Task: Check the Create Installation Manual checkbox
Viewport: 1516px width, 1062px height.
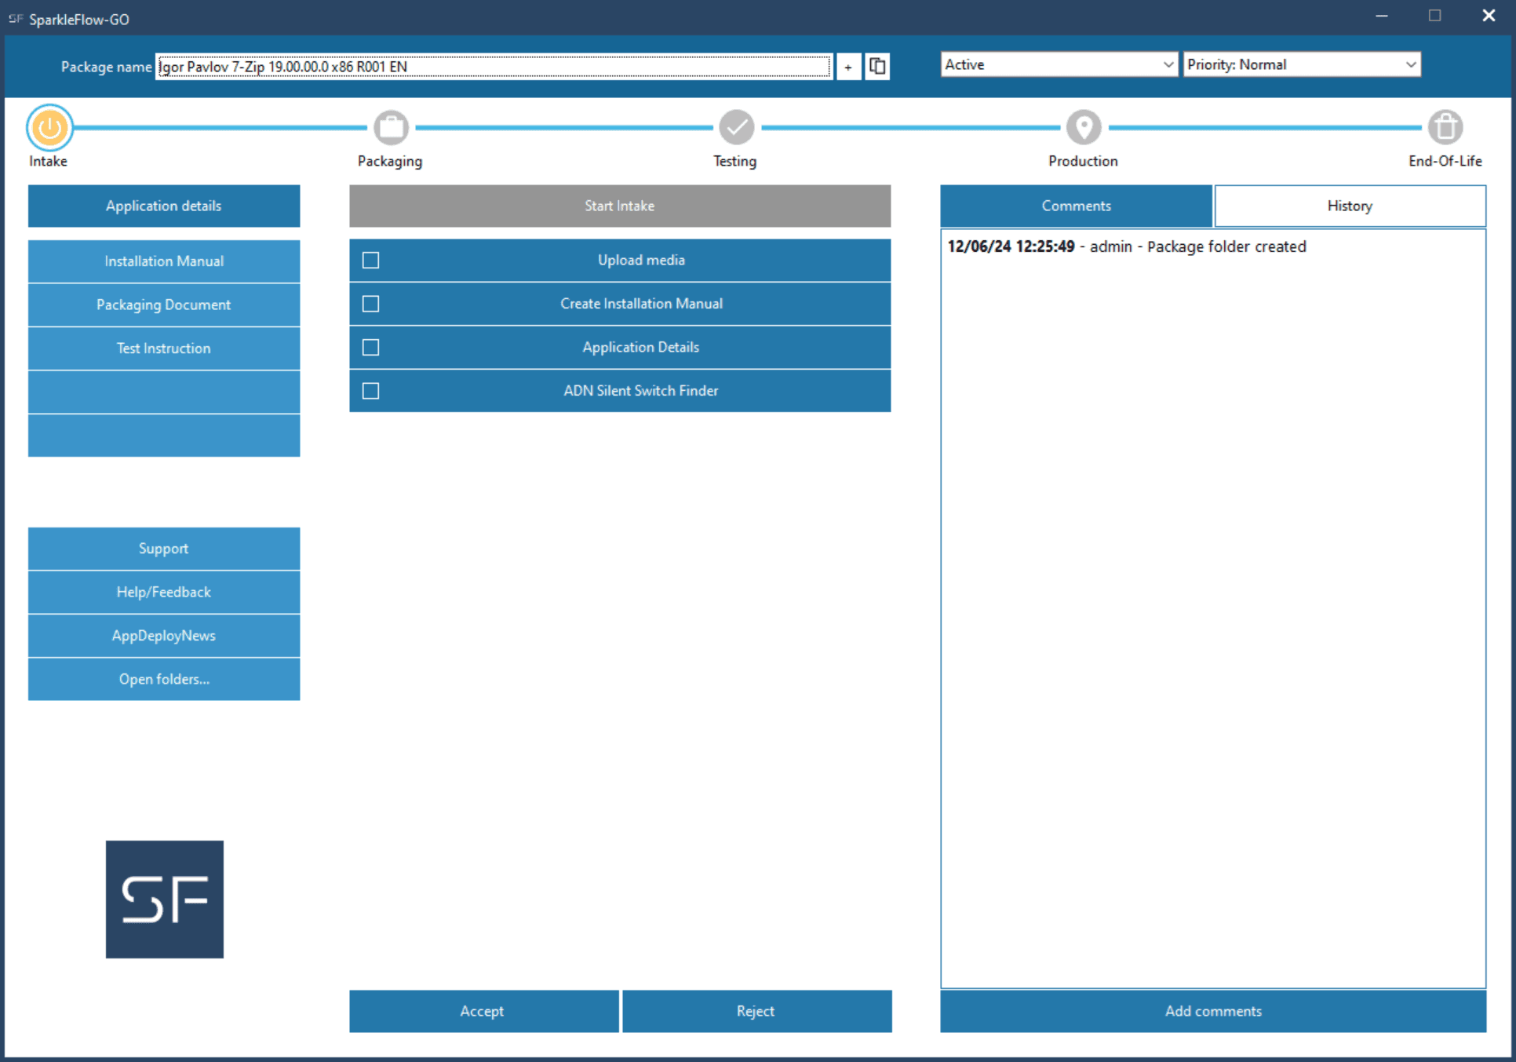Action: [x=371, y=304]
